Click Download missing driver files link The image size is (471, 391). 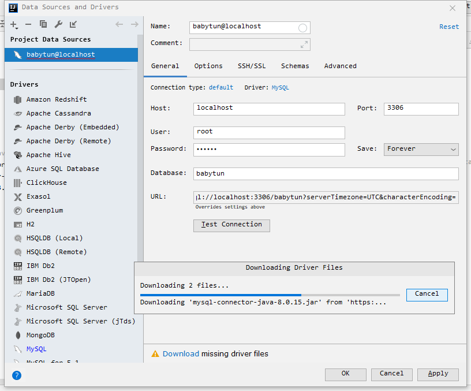(x=181, y=353)
